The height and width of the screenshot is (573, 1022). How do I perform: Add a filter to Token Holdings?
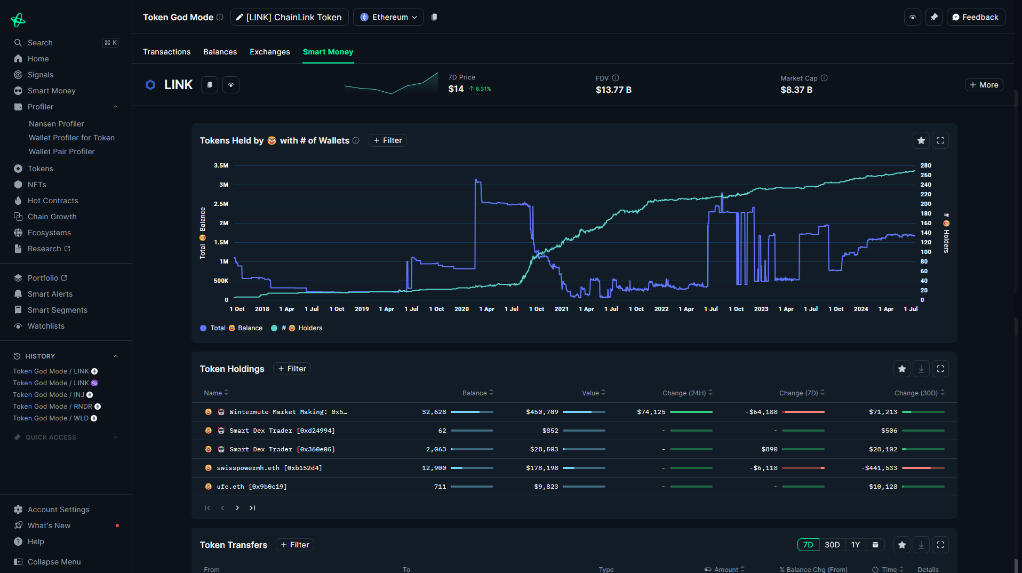click(292, 369)
